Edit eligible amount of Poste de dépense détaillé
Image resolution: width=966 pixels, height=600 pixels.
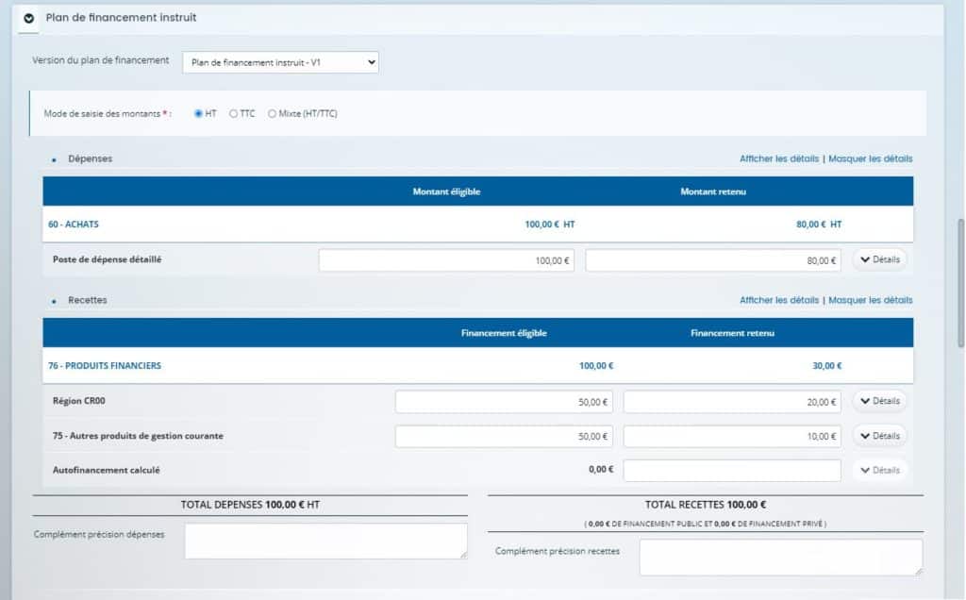pyautogui.click(x=446, y=260)
